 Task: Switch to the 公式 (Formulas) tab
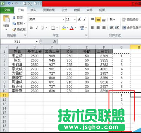tap(64, 10)
